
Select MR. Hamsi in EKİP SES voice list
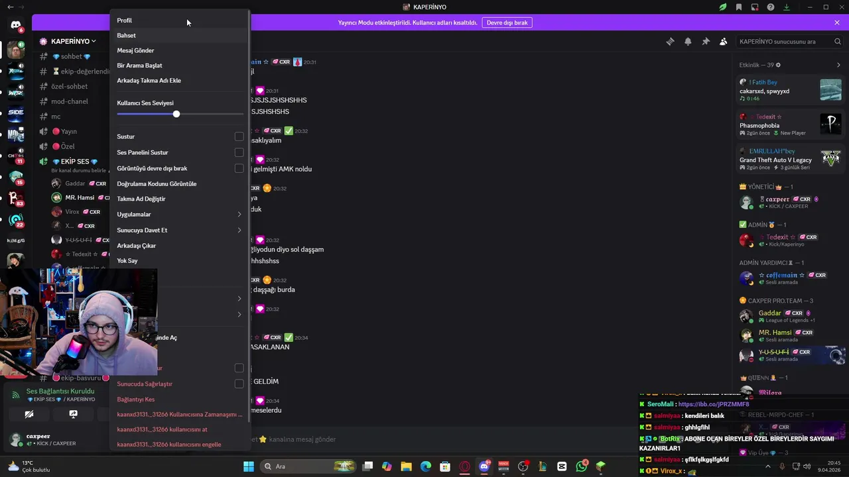(80, 197)
